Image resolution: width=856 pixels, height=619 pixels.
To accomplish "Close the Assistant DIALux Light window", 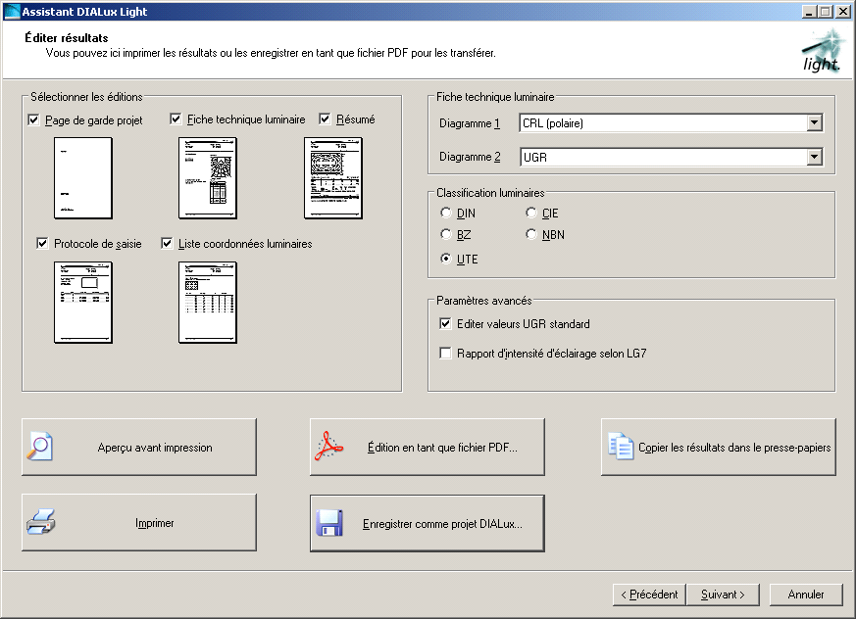I will tap(842, 12).
